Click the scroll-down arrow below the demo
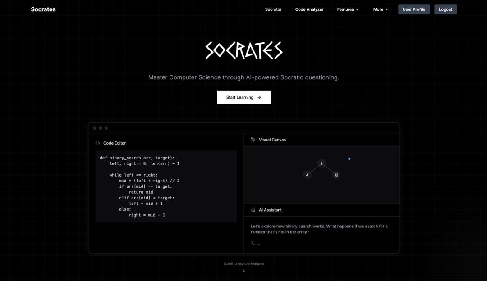 coord(244,270)
